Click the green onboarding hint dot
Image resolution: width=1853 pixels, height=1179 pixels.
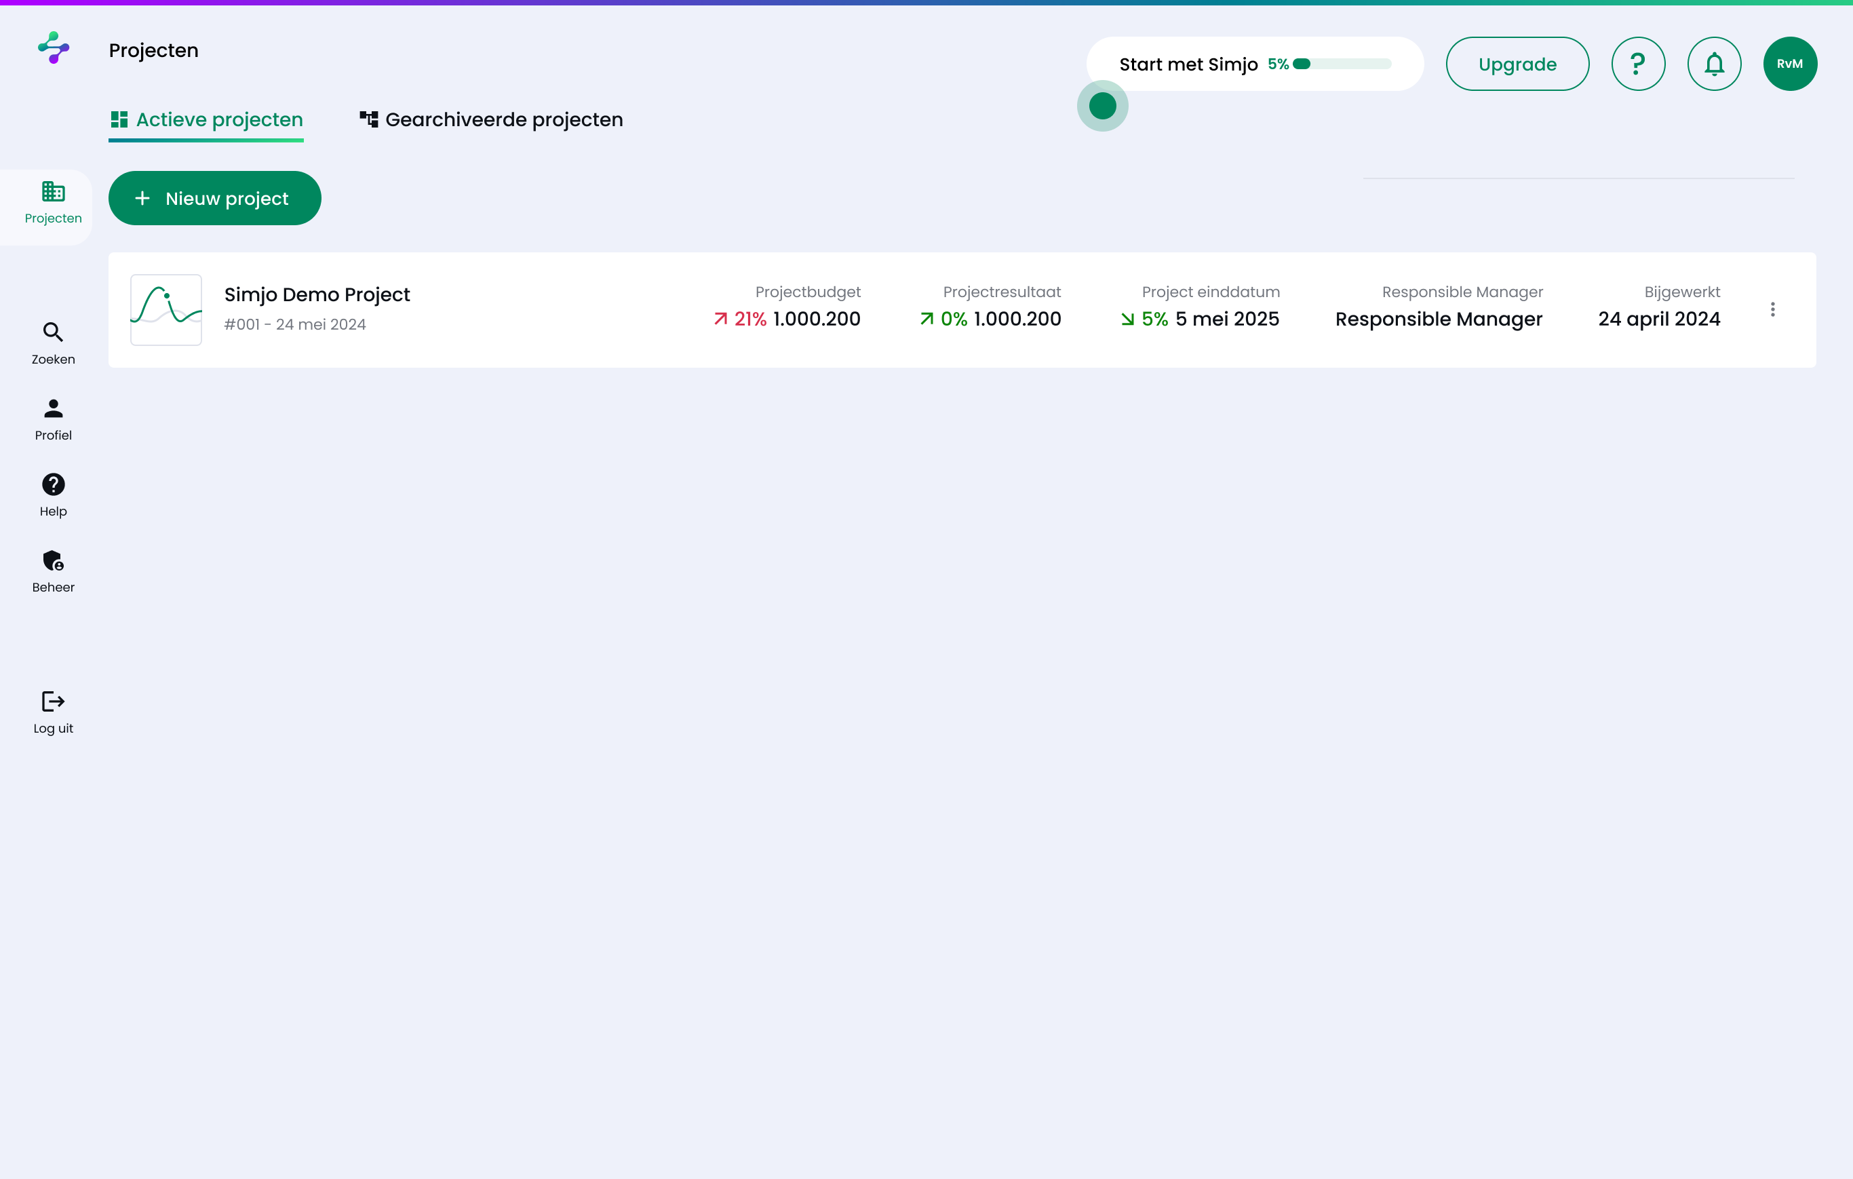(x=1103, y=107)
